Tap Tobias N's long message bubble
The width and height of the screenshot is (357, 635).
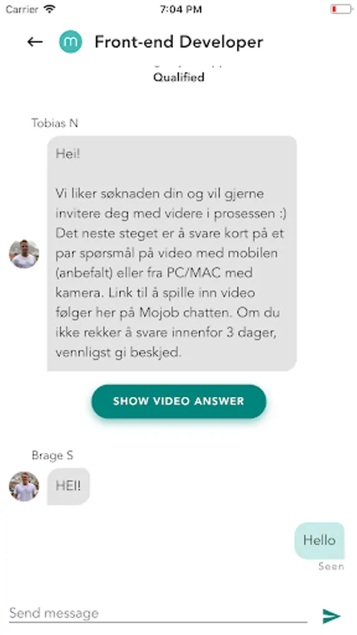point(171,253)
